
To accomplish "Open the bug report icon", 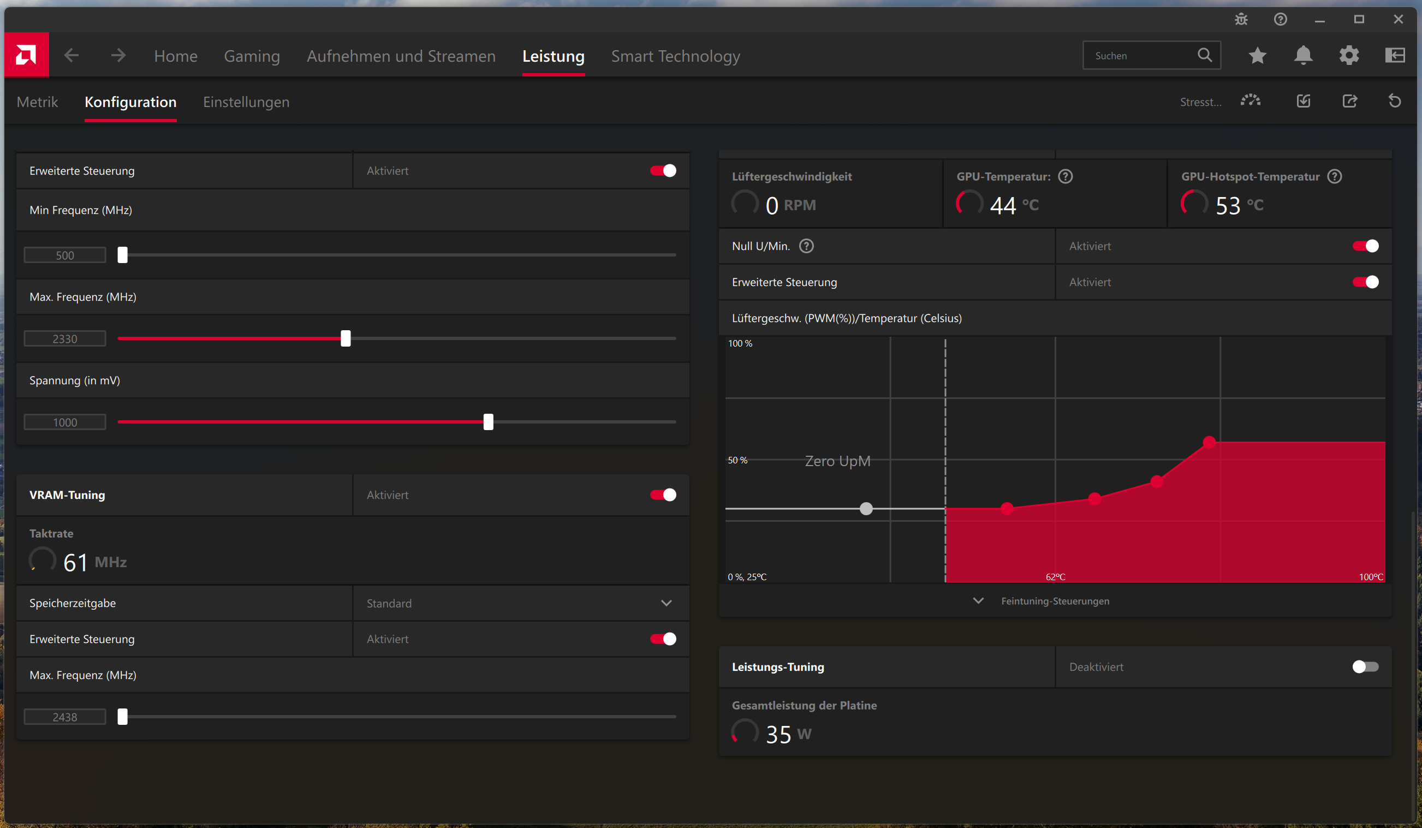I will pos(1241,20).
